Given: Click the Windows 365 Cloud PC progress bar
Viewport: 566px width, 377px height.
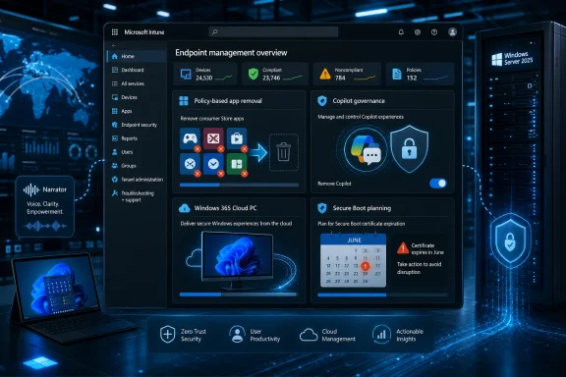Looking at the screenshot, I should coord(238,295).
